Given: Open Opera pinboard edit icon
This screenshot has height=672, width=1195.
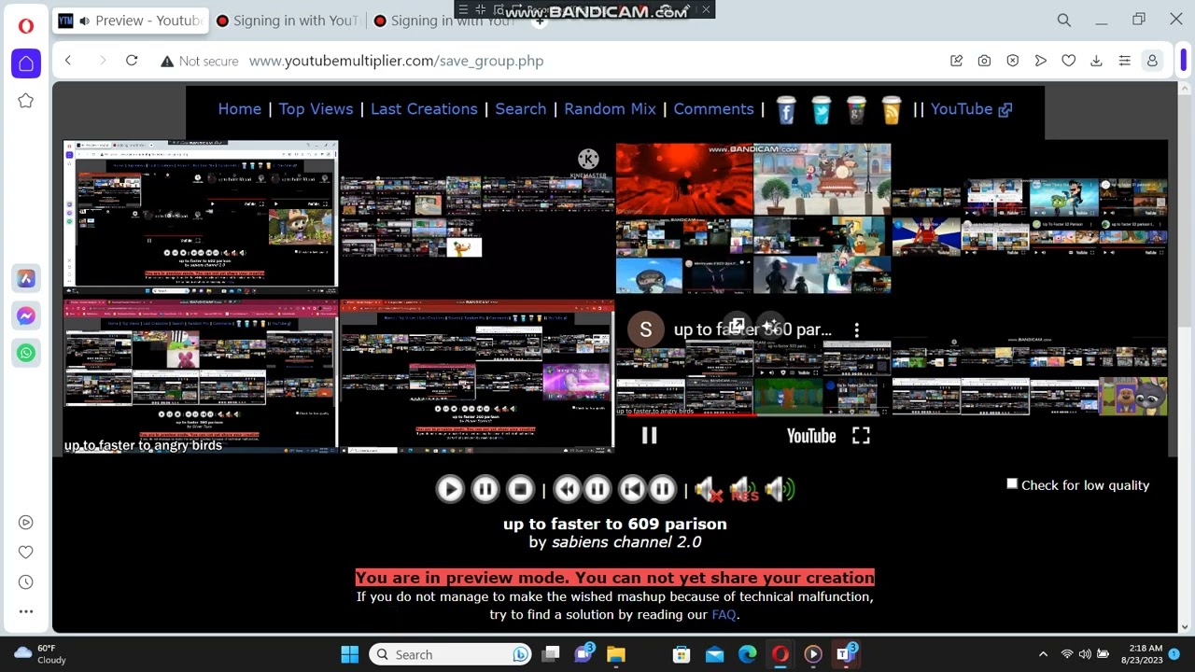Looking at the screenshot, I should [956, 61].
